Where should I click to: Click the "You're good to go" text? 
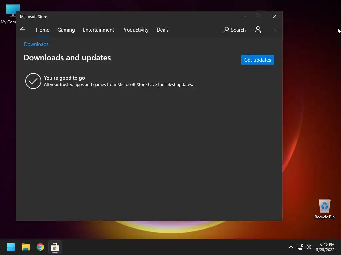coord(64,78)
